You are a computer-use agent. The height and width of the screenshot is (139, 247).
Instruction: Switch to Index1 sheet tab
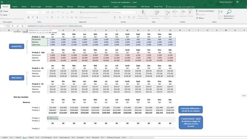tap(5, 137)
